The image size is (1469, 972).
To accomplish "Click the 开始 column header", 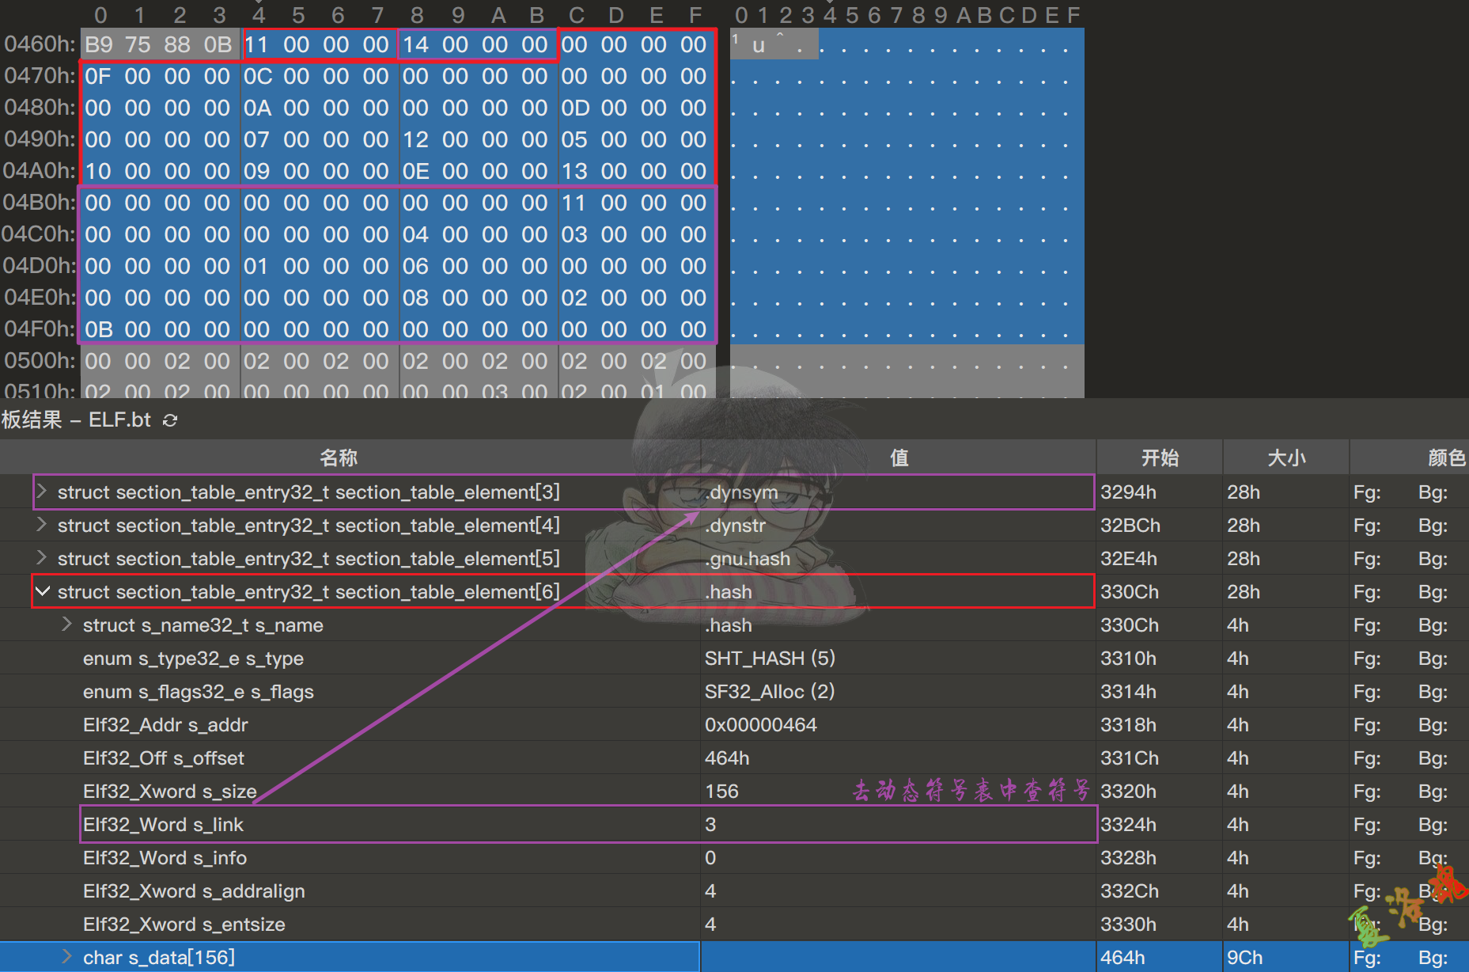I will pos(1160,458).
